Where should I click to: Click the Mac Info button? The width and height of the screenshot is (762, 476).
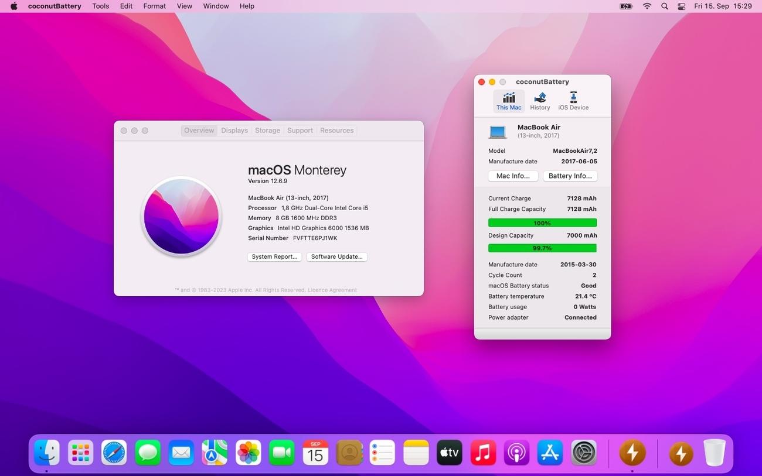513,176
